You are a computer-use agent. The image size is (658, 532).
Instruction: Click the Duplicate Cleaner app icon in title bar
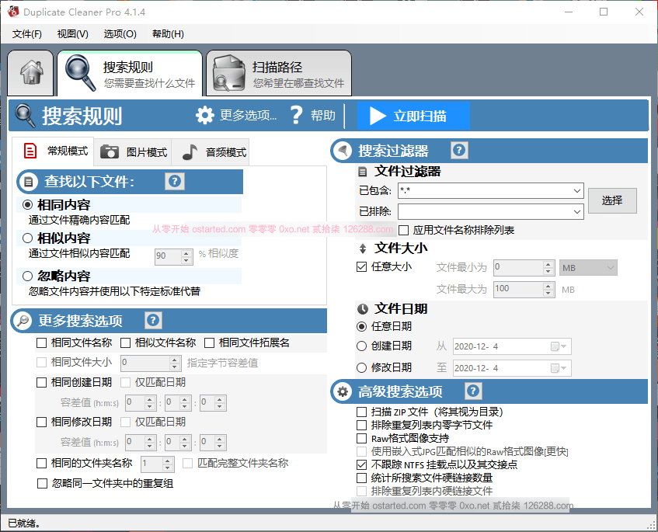pyautogui.click(x=13, y=12)
